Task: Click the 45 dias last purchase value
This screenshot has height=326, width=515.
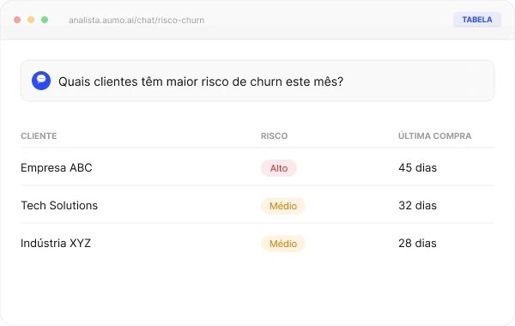Action: pos(417,168)
